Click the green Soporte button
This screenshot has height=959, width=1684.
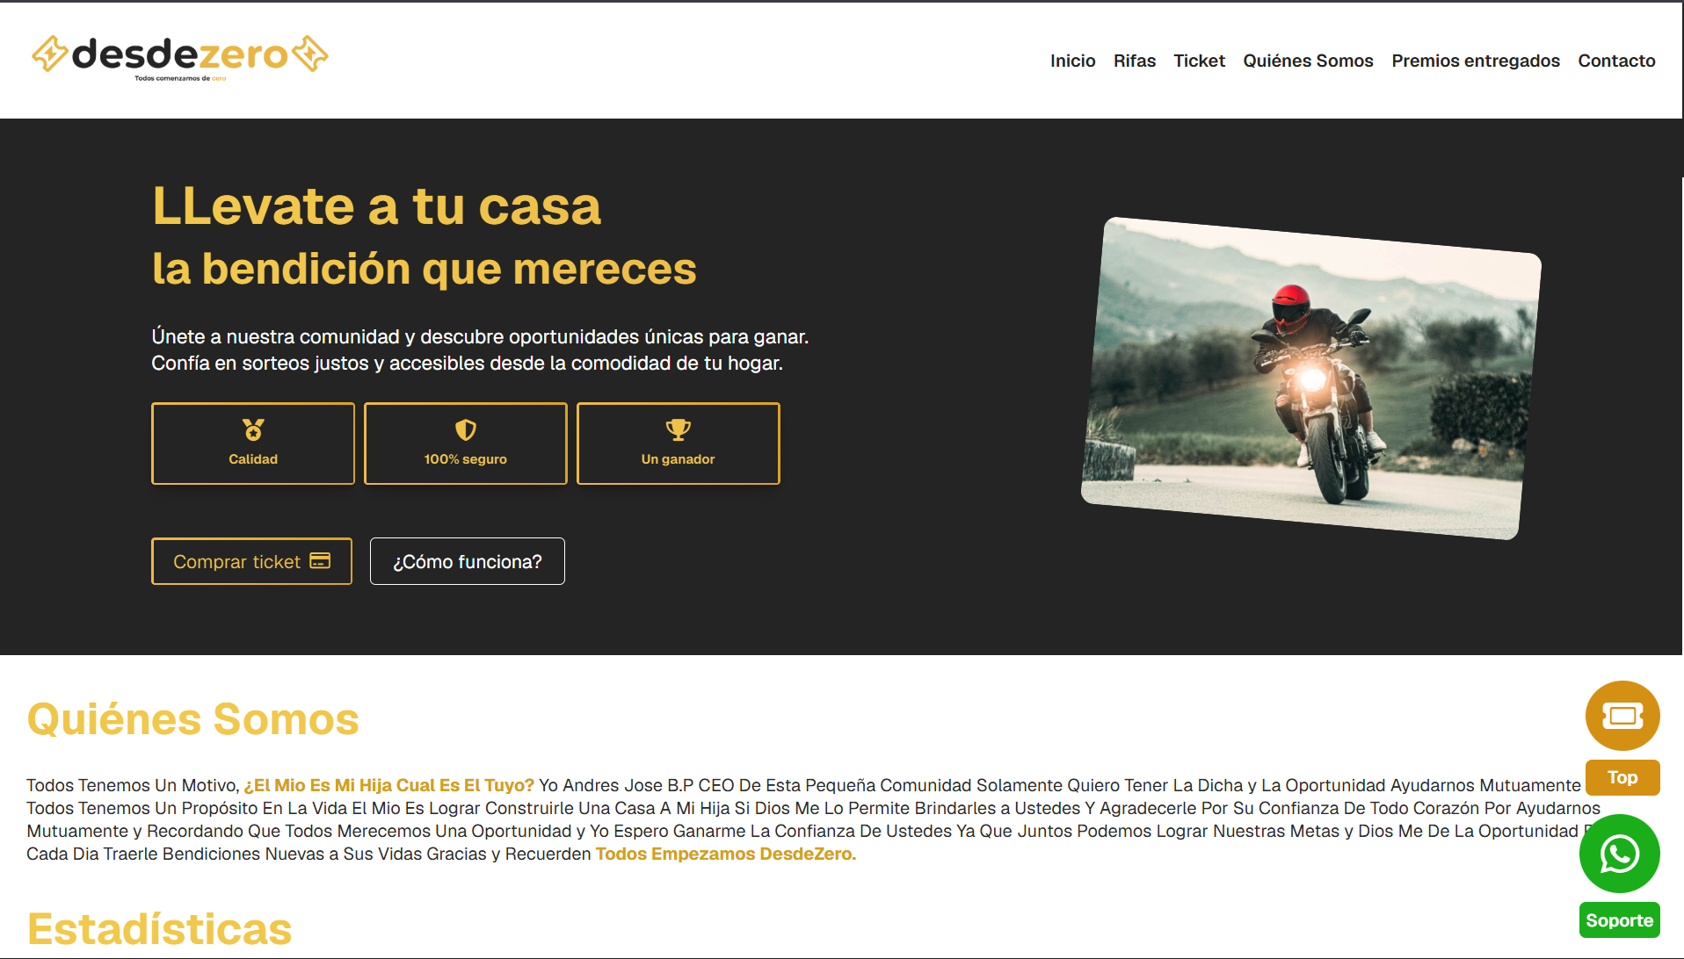click(x=1620, y=920)
